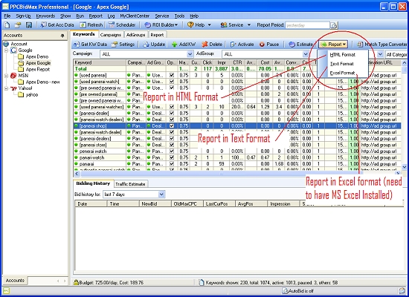
Task: Open the Campaign filter dropdown
Action: point(190,54)
